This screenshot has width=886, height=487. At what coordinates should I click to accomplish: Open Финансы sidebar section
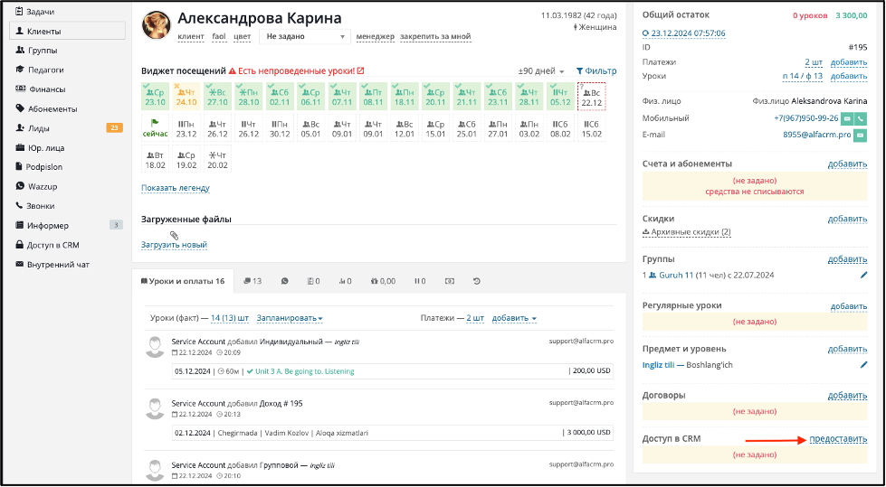tap(40, 89)
